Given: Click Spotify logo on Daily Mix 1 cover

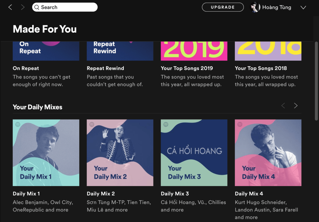Looking at the screenshot, I should pyautogui.click(x=17, y=124).
